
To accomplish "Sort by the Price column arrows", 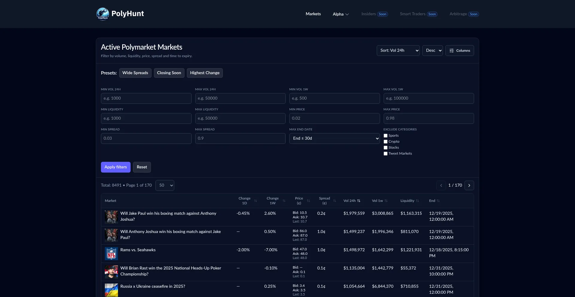I will click(308, 201).
